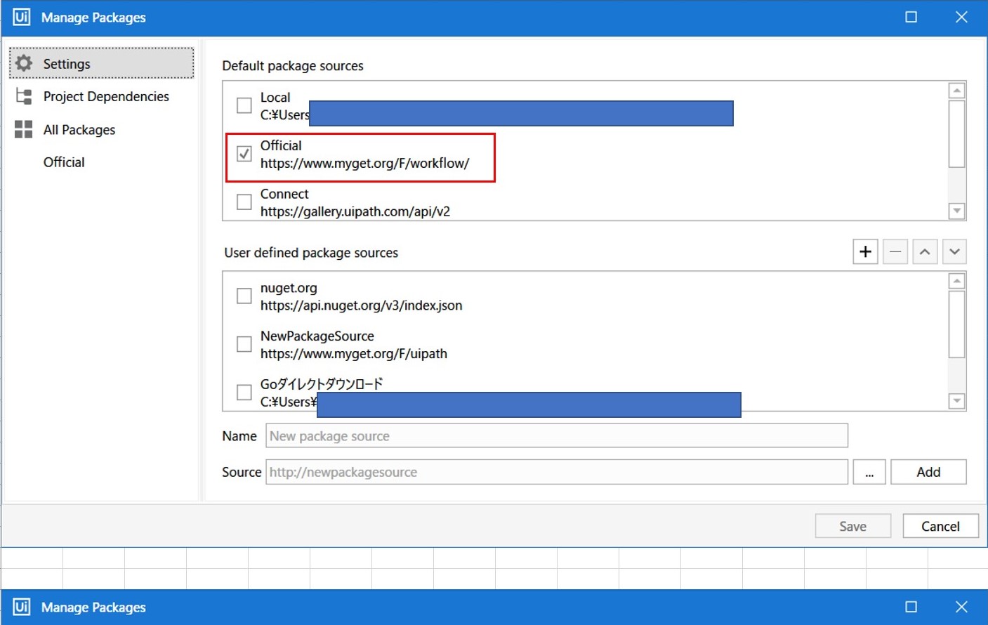Save the package source settings

tap(852, 525)
